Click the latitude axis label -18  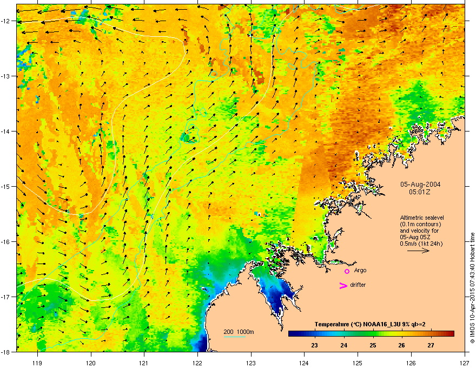coord(5,352)
